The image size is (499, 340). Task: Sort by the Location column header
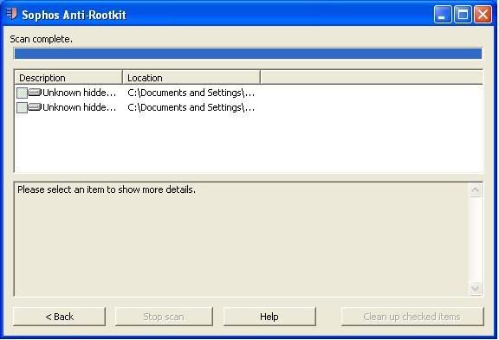coord(191,78)
